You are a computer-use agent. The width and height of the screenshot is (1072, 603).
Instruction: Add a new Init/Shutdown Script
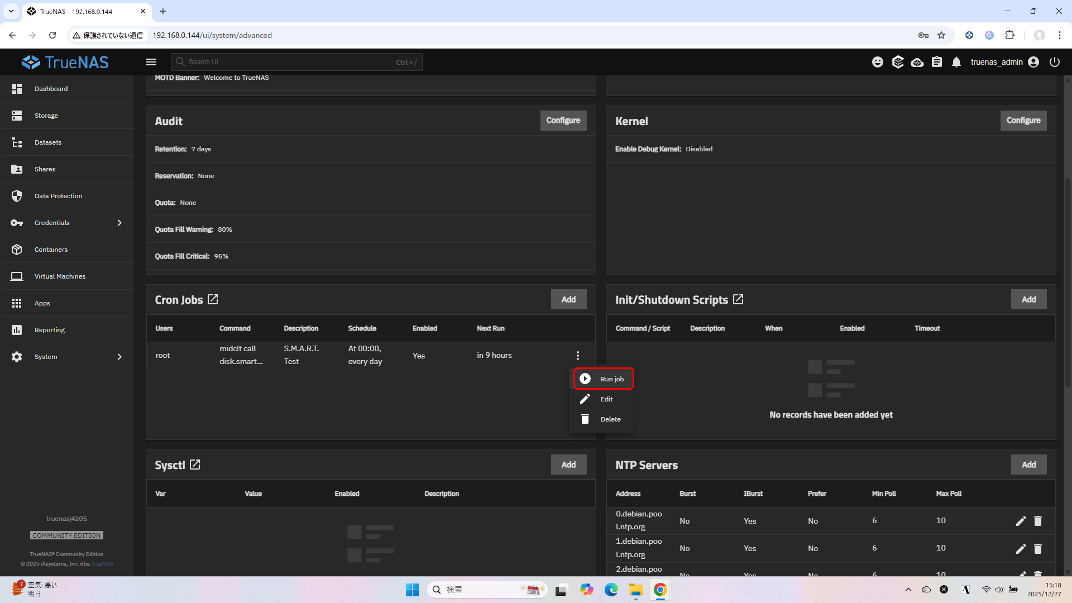point(1028,300)
